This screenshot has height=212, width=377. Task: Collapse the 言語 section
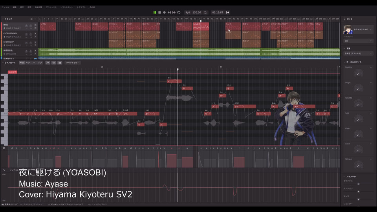pyautogui.click(x=344, y=48)
